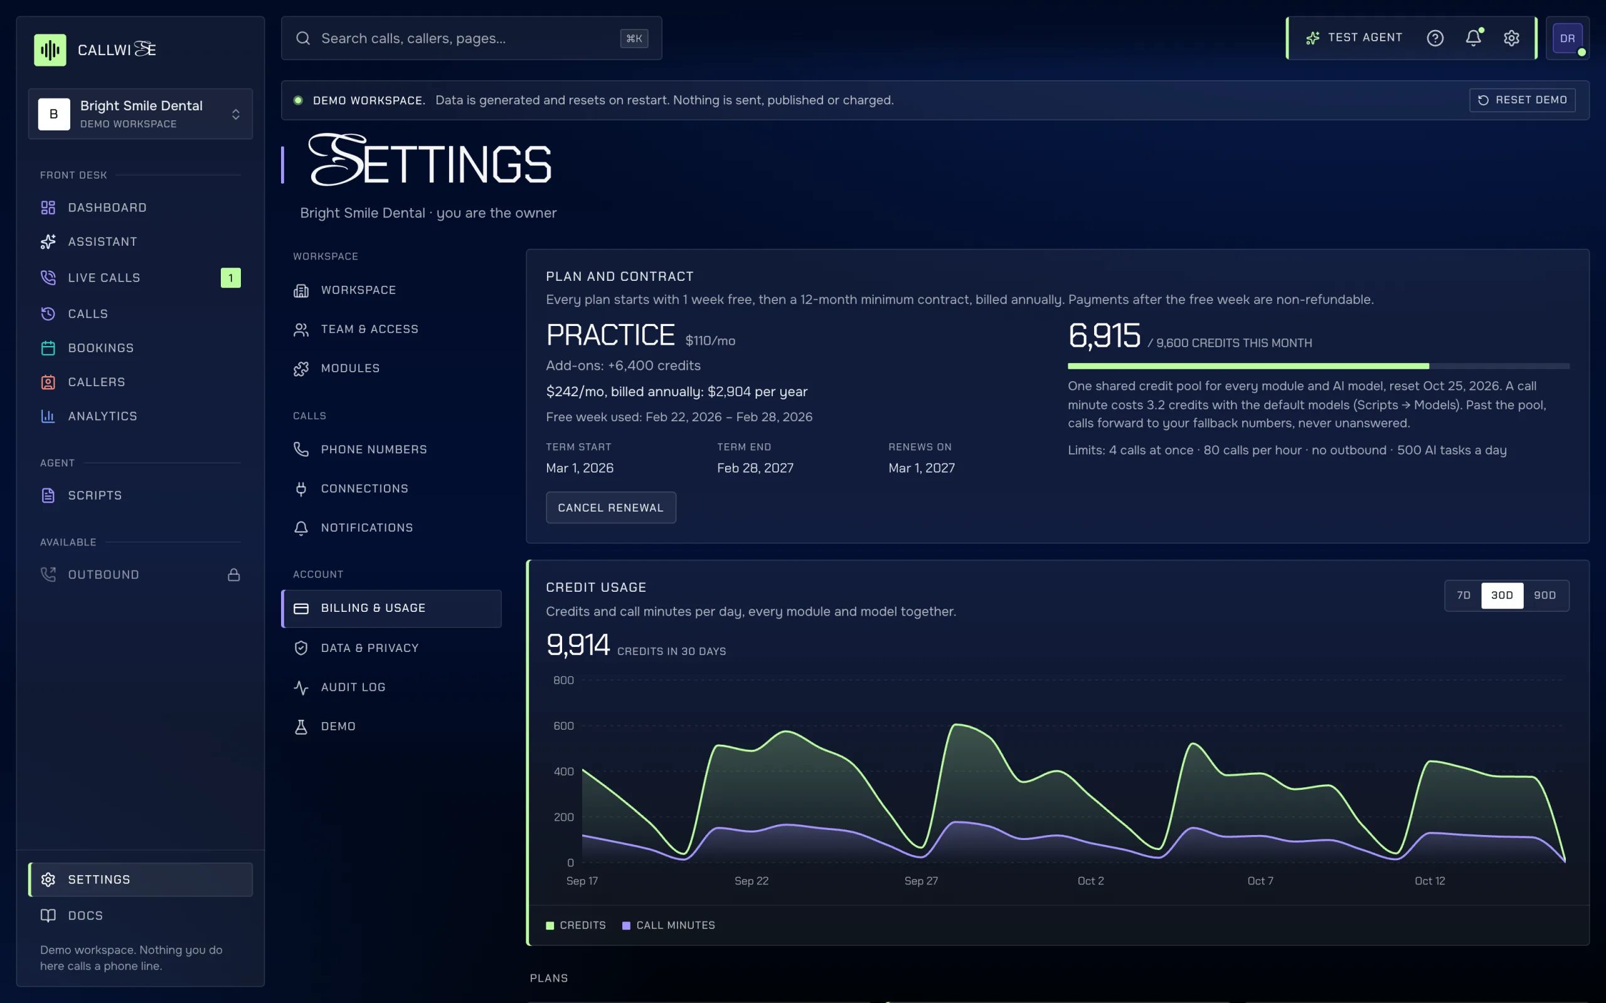This screenshot has width=1606, height=1003.
Task: Click the gear icon in top bar
Action: pos(1511,38)
